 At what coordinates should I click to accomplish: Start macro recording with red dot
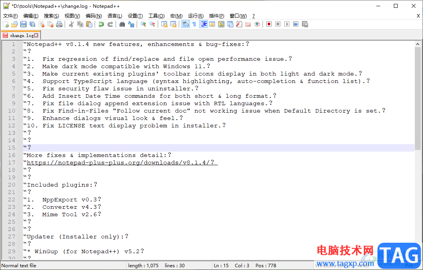coord(269,24)
